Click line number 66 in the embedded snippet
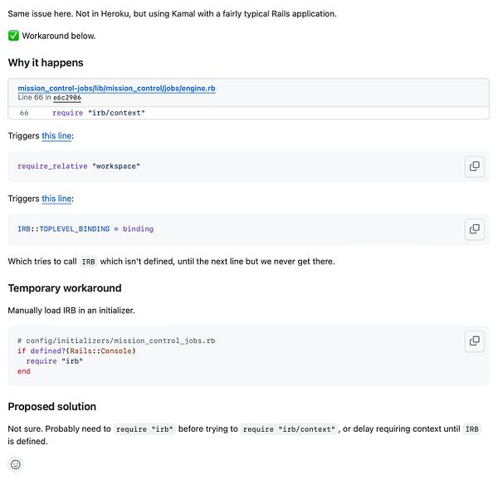Screen dimensions: 498x480 [24, 112]
